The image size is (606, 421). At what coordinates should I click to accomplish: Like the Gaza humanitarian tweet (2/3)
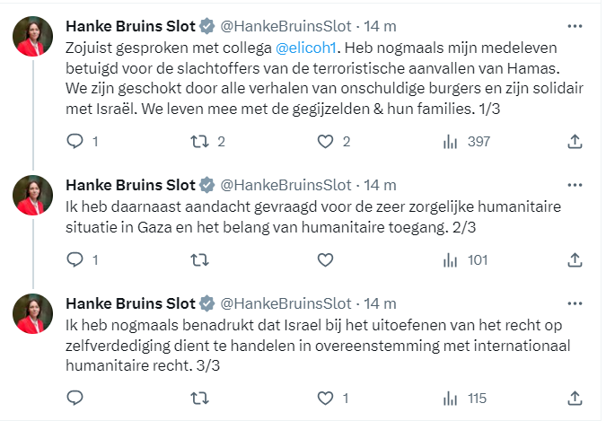[327, 260]
